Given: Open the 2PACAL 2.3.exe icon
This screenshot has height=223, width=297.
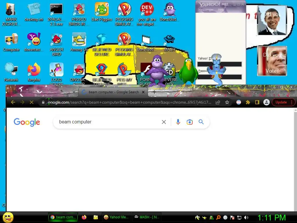Looking at the screenshot, I should pos(56,14).
